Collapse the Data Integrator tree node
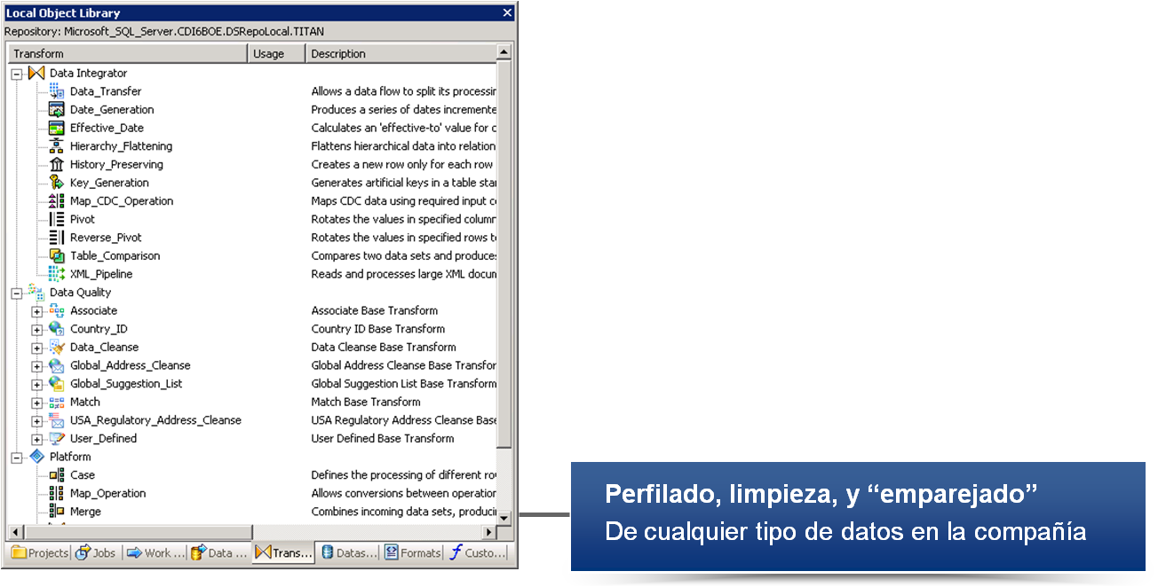Screen dimensions: 1158x587 (x=16, y=74)
